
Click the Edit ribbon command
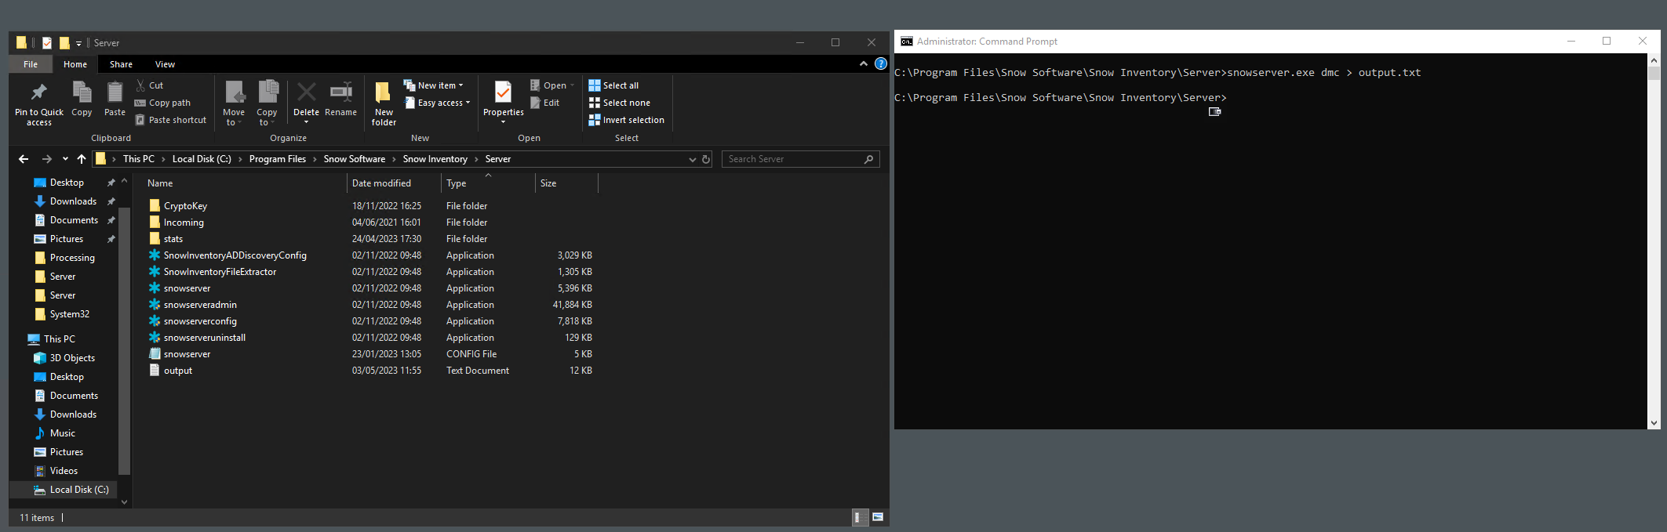click(x=545, y=103)
